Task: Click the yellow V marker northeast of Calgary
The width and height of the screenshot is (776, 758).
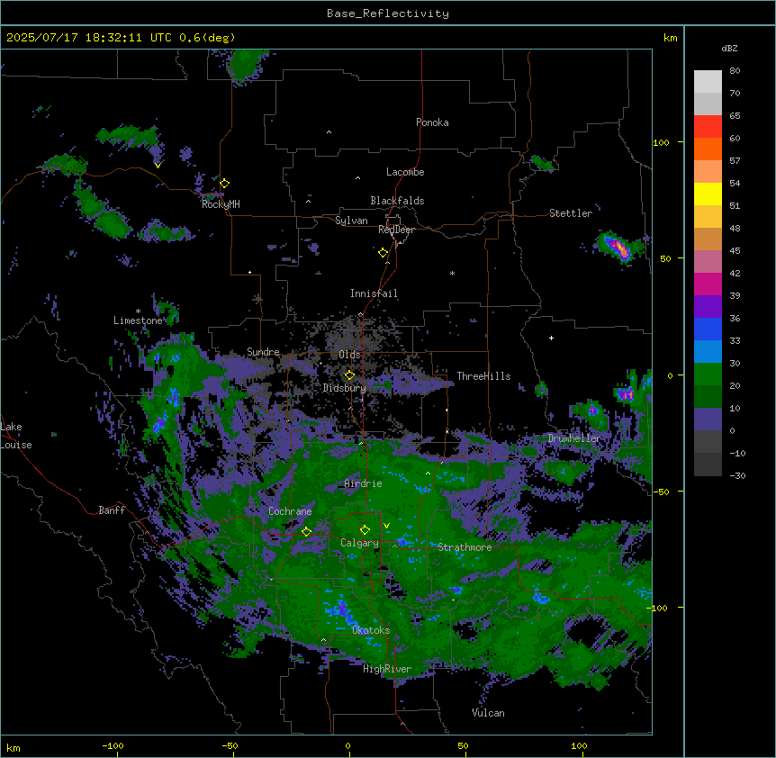Action: pyautogui.click(x=386, y=526)
